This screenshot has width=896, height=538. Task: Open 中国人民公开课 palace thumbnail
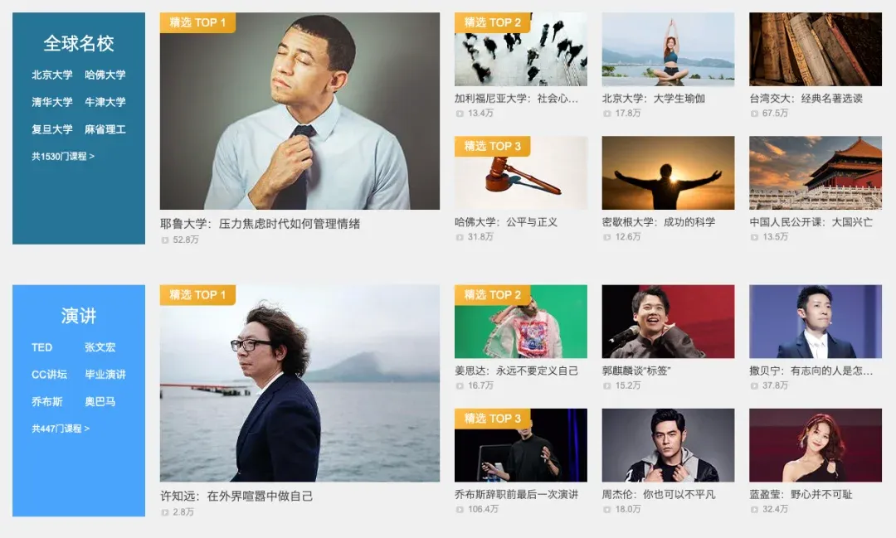click(816, 173)
